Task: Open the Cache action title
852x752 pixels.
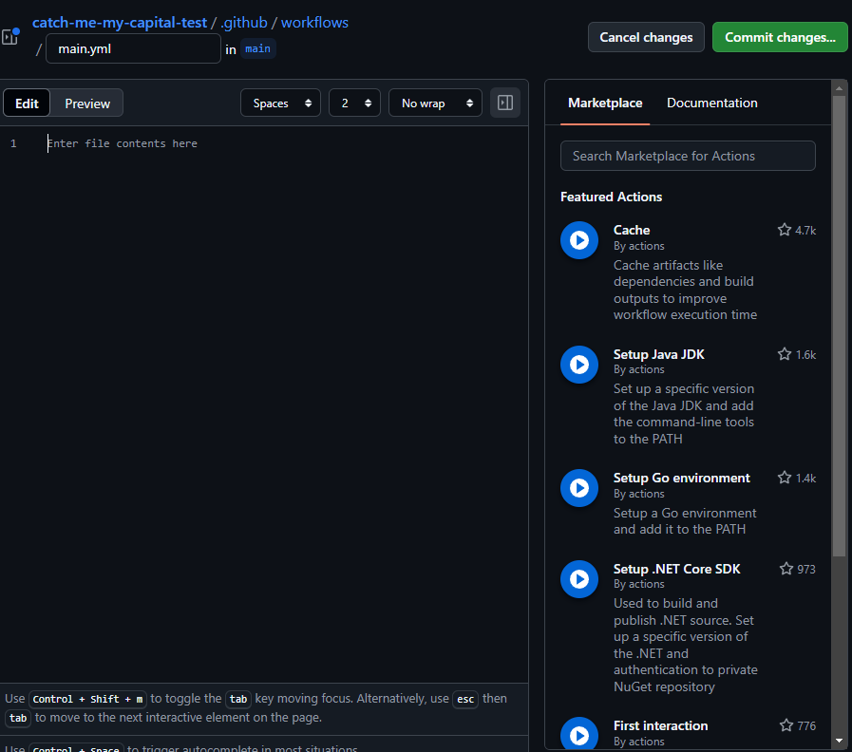Action: coord(632,230)
